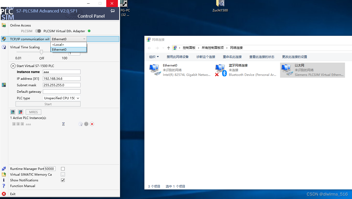Viewport: 352px width, 199px height.
Task: Open the Function Manual link
Action: pos(23,186)
